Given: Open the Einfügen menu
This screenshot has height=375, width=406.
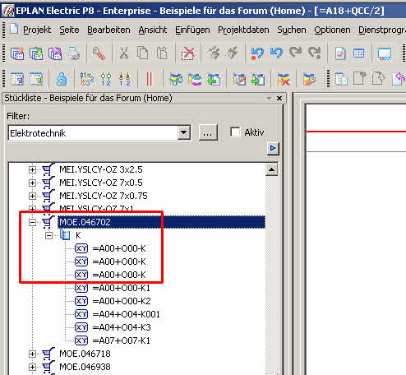Looking at the screenshot, I should pyautogui.click(x=192, y=30).
